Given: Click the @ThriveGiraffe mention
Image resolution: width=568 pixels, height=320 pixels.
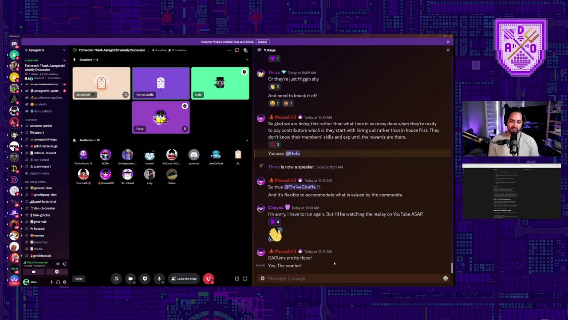Looking at the screenshot, I should click(300, 187).
